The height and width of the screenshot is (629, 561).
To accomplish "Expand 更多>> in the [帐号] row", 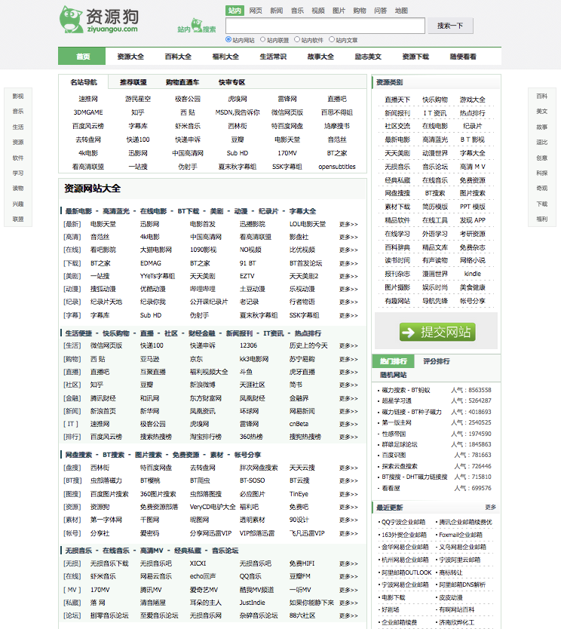I will [x=348, y=533].
